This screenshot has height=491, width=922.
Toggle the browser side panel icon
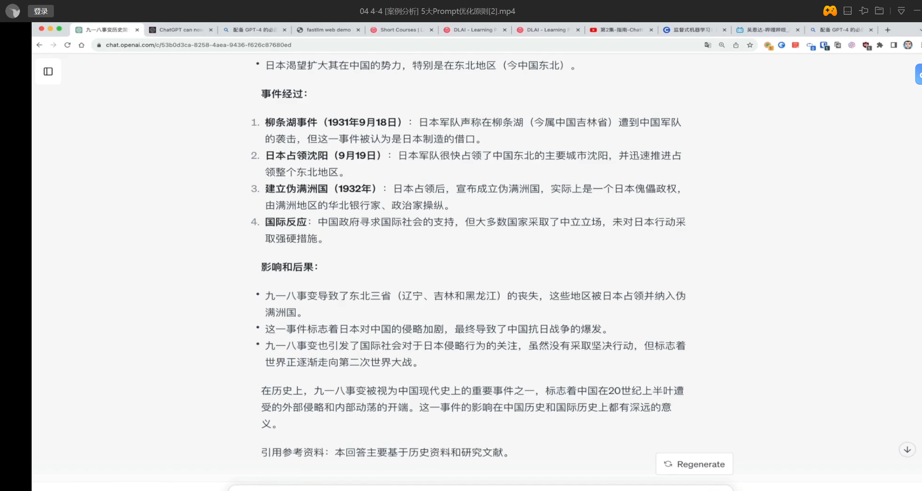pos(894,45)
